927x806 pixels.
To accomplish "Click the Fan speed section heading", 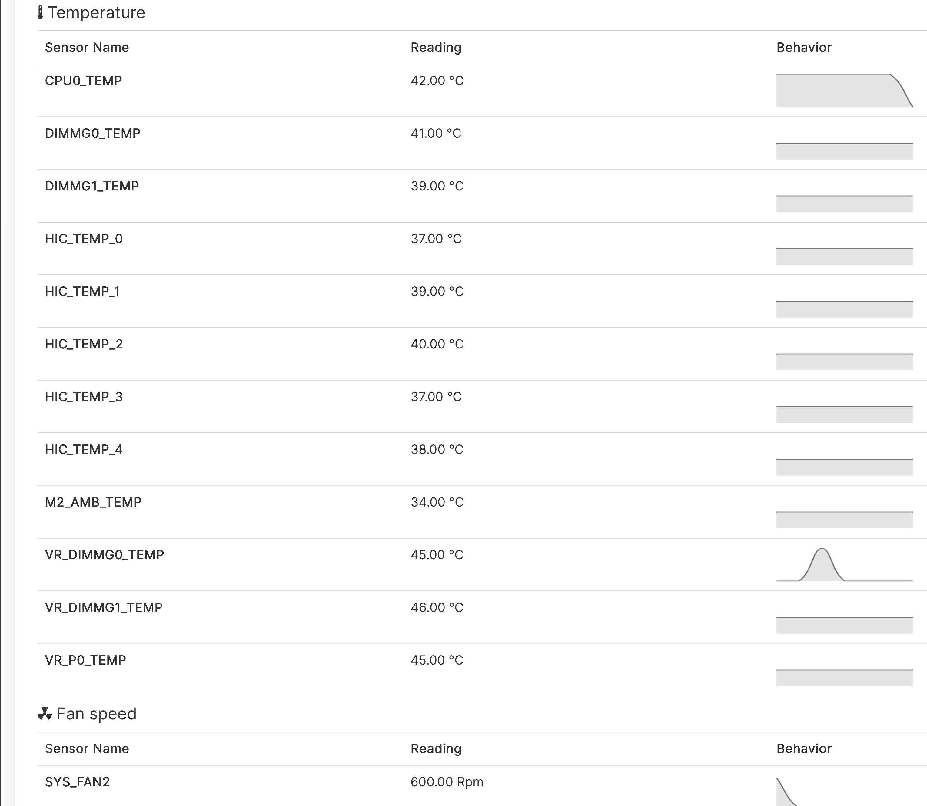I will click(x=96, y=714).
